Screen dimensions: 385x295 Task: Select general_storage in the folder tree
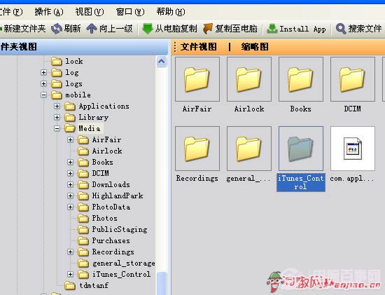pos(123,263)
